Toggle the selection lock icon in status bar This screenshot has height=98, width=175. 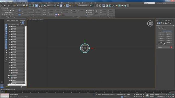tap(97, 94)
